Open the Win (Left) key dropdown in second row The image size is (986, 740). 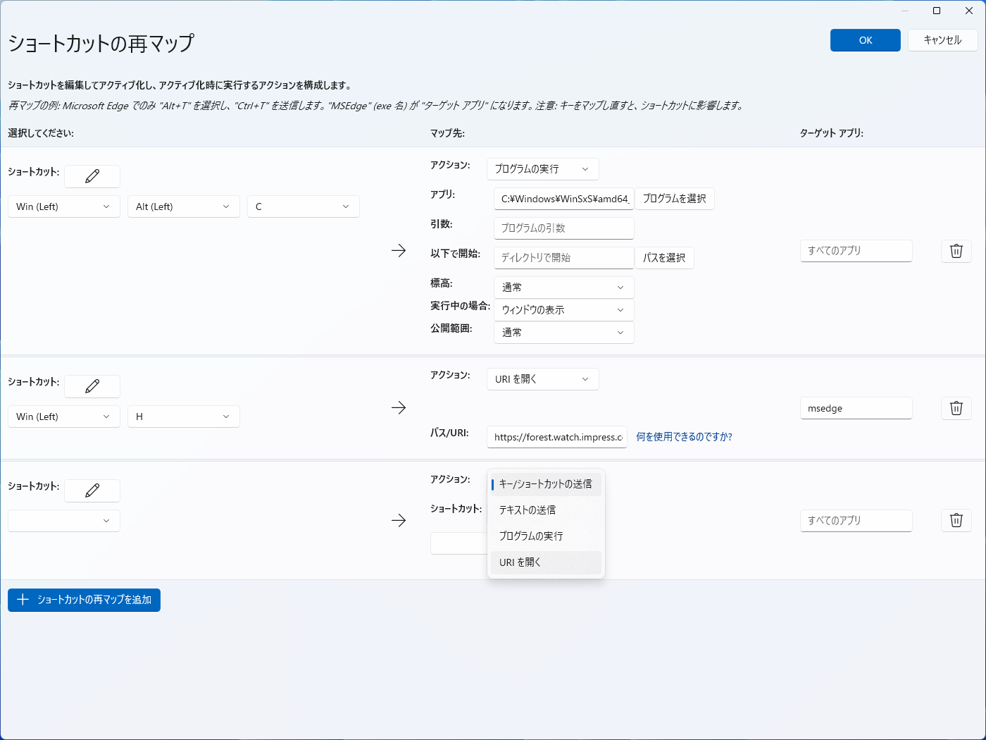pos(64,417)
